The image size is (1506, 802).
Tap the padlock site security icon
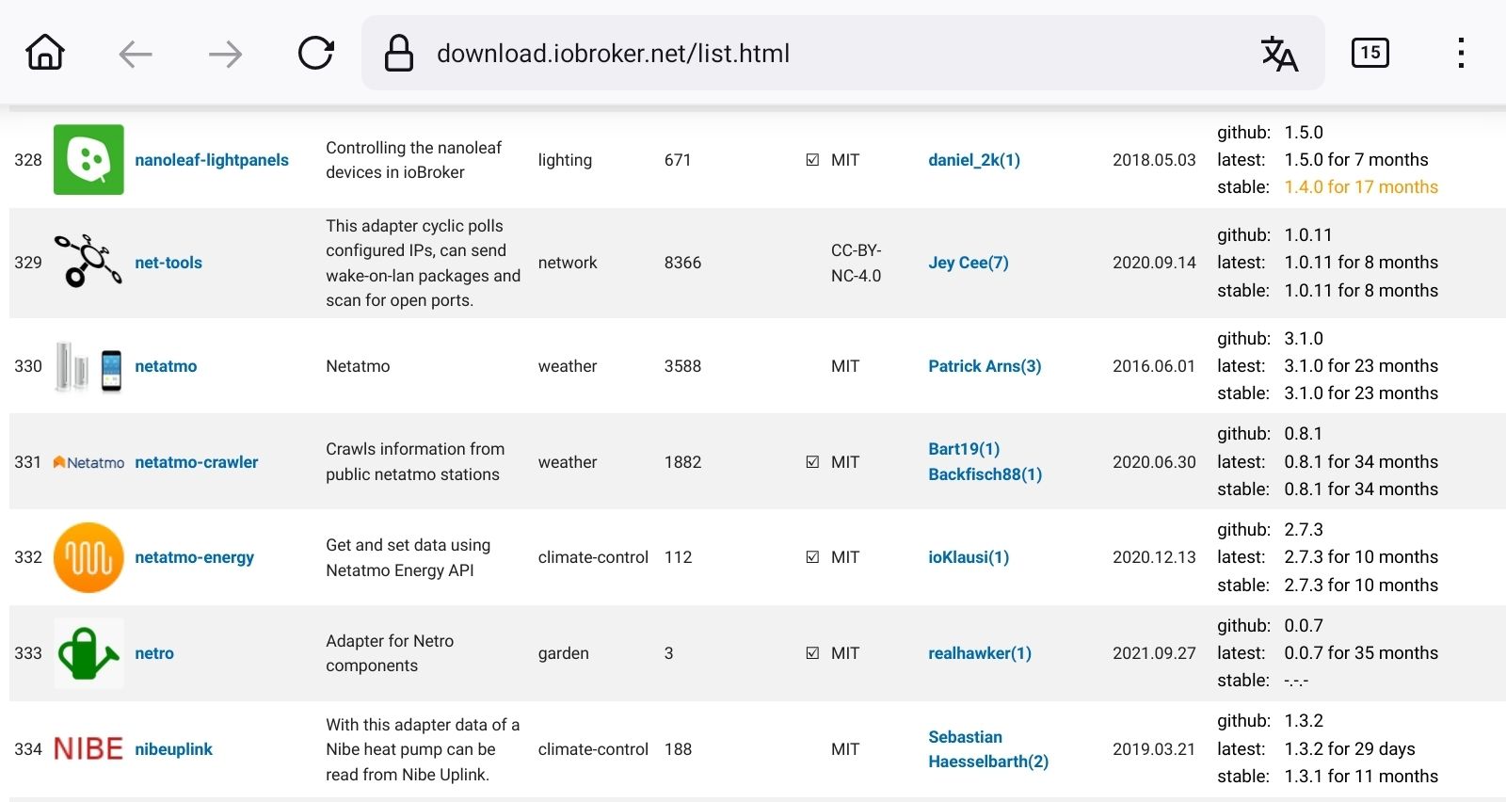[x=399, y=53]
